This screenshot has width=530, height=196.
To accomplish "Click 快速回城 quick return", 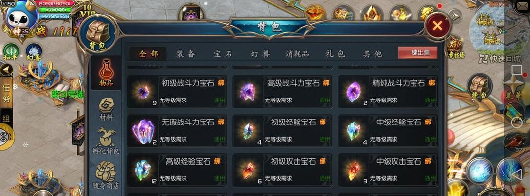I will coord(500,59).
